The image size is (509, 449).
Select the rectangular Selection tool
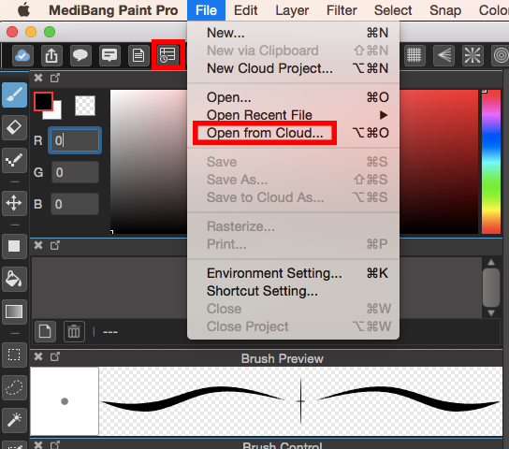click(x=14, y=355)
